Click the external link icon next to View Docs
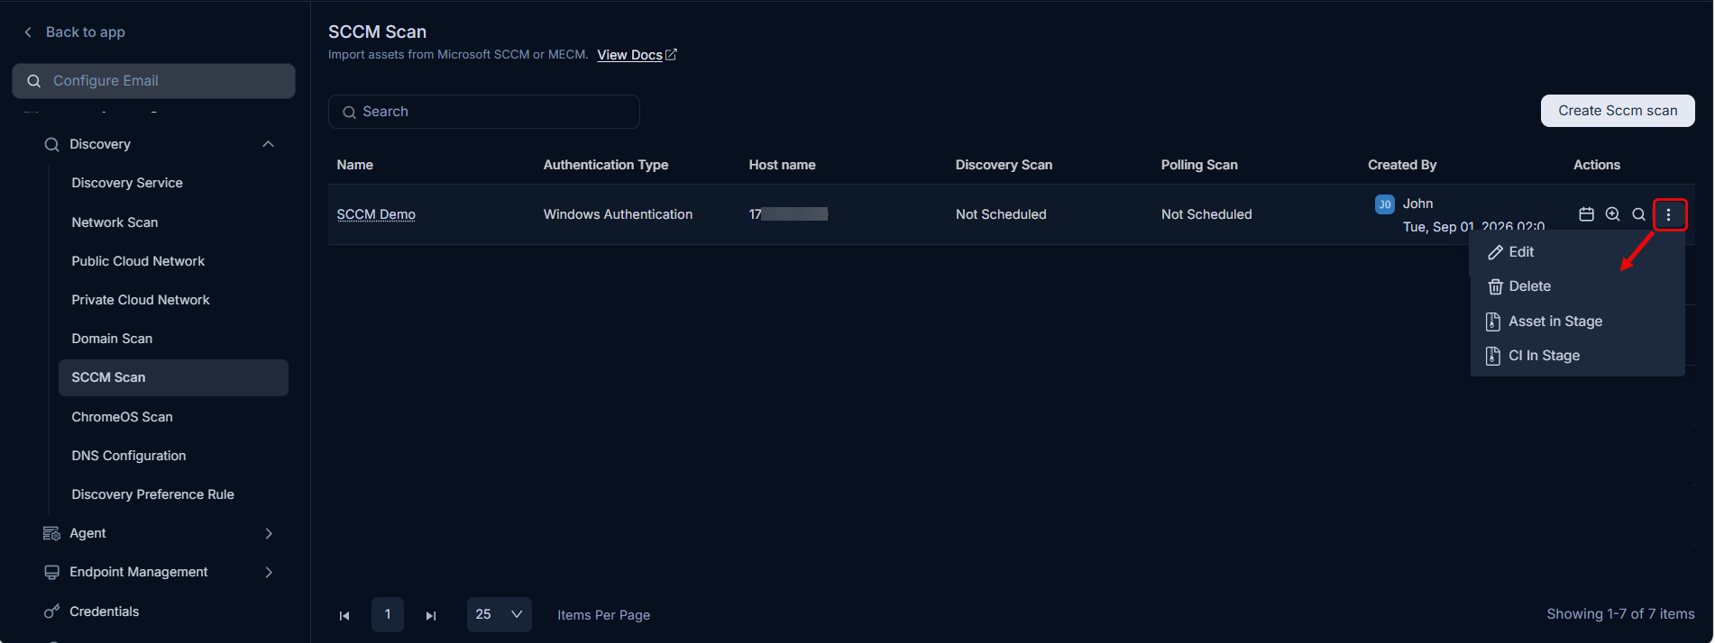 (x=671, y=55)
